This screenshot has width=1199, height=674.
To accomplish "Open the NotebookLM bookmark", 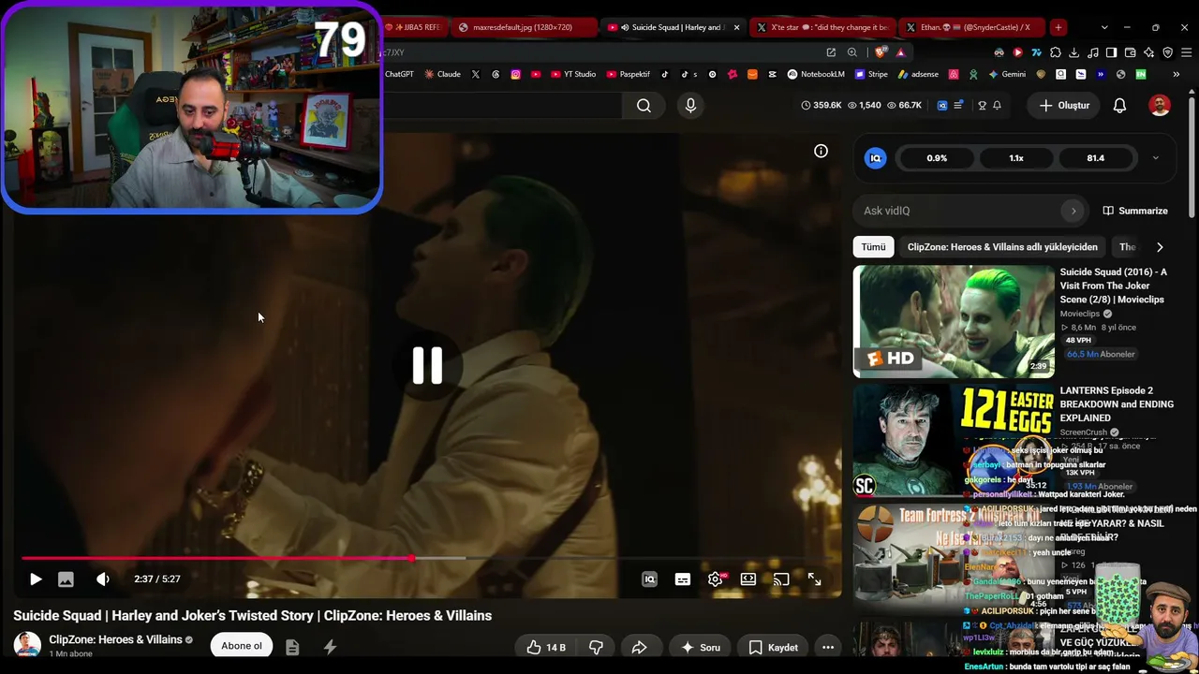I will pos(816,74).
